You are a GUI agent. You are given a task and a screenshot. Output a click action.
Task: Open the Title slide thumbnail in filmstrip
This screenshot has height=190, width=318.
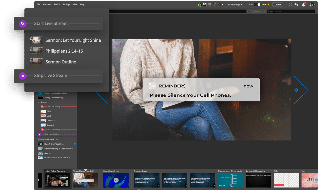tap(286, 180)
